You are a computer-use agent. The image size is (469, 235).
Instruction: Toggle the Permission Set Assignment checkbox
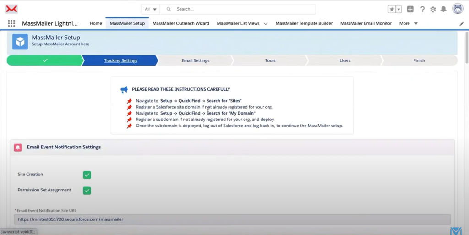(x=87, y=190)
